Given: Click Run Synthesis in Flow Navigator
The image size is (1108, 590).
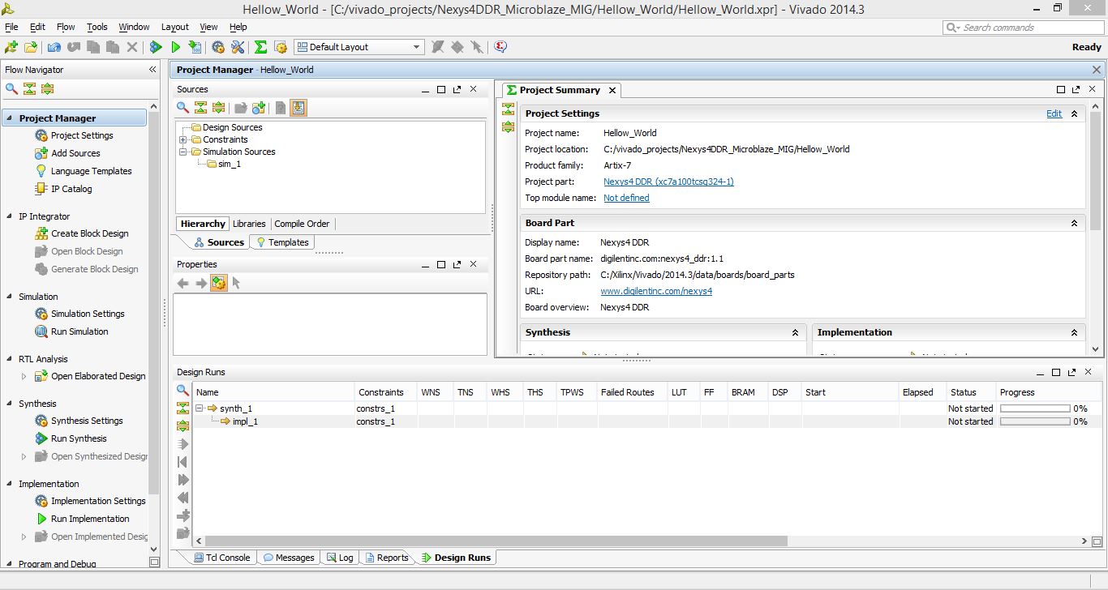Looking at the screenshot, I should pyautogui.click(x=79, y=438).
